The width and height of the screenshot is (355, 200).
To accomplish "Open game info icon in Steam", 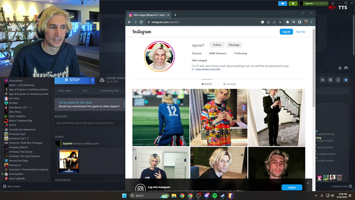I will [x=338, y=80].
